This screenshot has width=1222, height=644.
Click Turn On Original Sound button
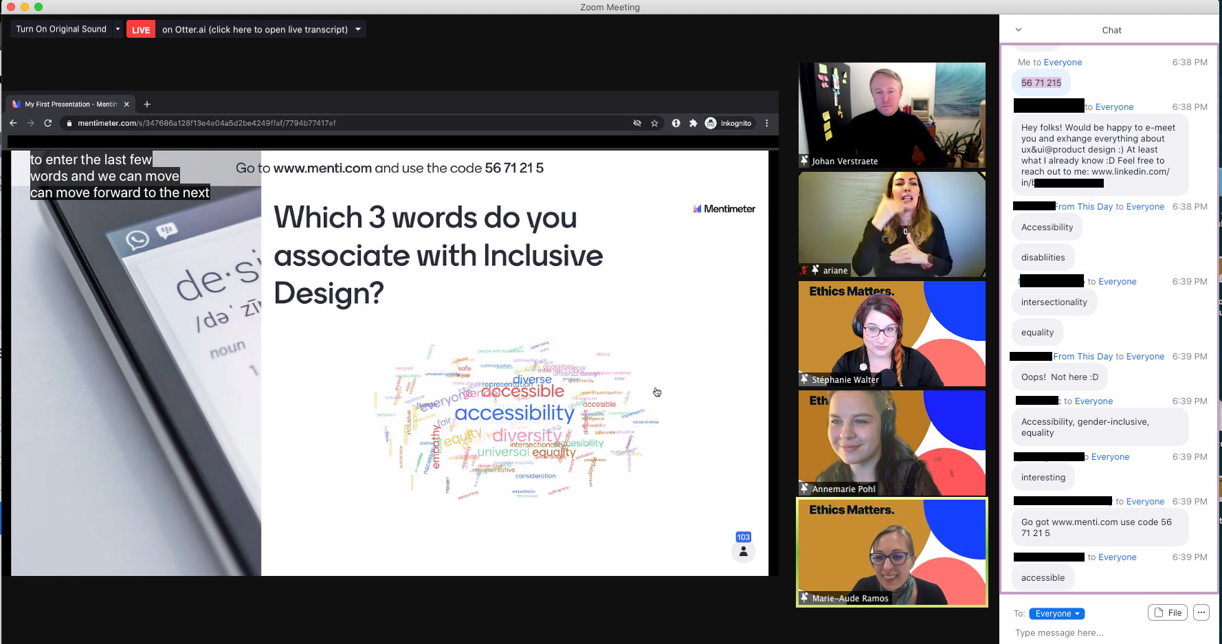(x=61, y=29)
